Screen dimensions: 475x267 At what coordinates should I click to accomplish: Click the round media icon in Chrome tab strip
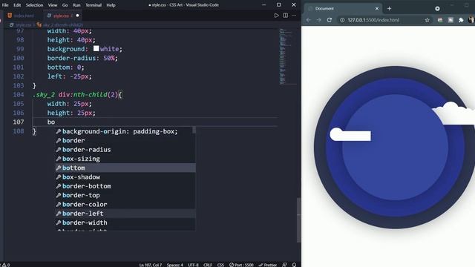pyautogui.click(x=437, y=8)
